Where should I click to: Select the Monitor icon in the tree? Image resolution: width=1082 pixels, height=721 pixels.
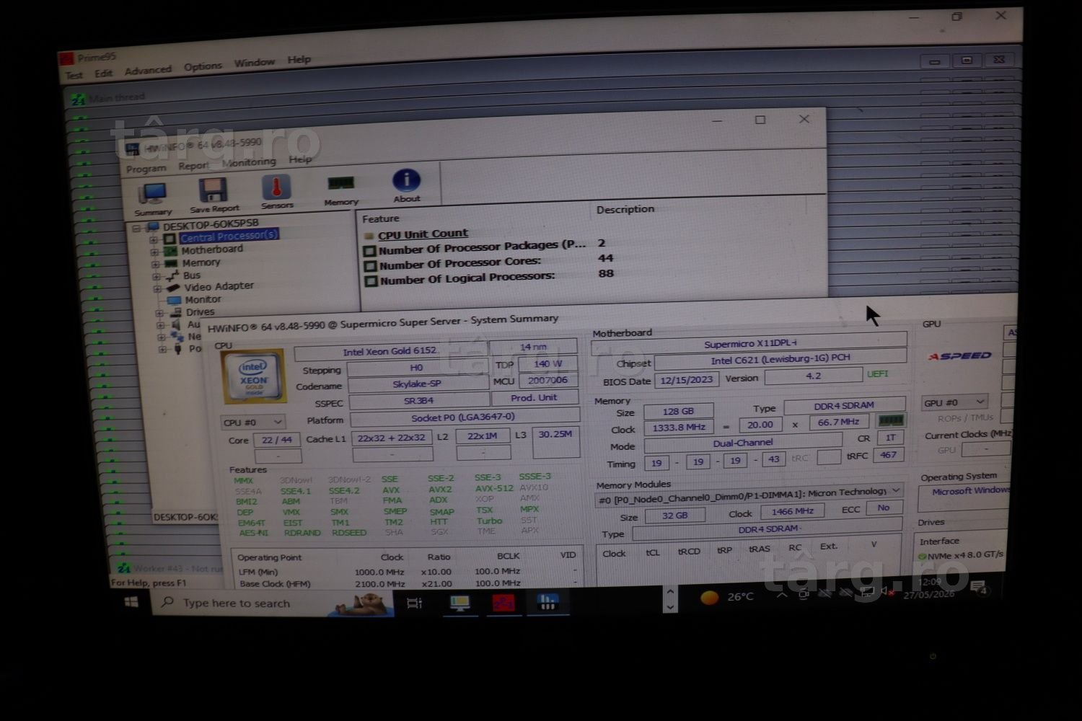point(174,300)
